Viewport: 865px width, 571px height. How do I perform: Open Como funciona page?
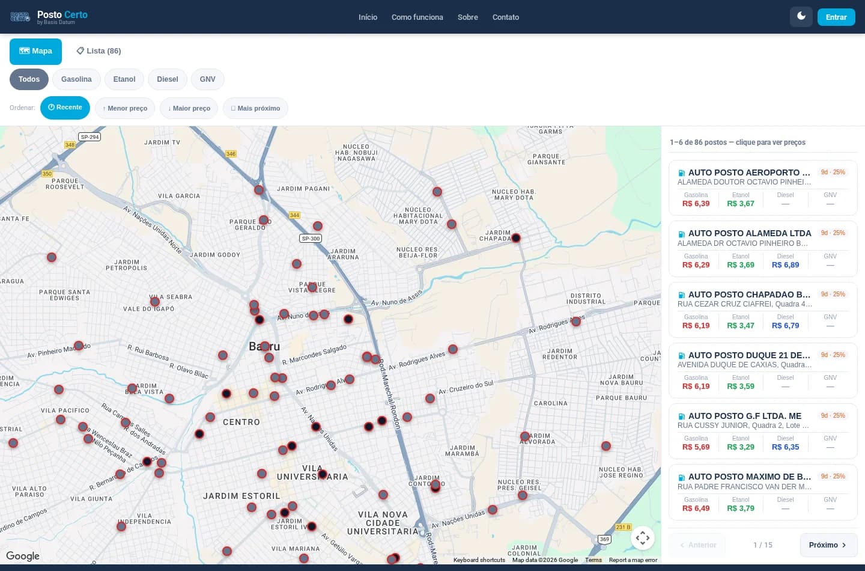pos(417,17)
